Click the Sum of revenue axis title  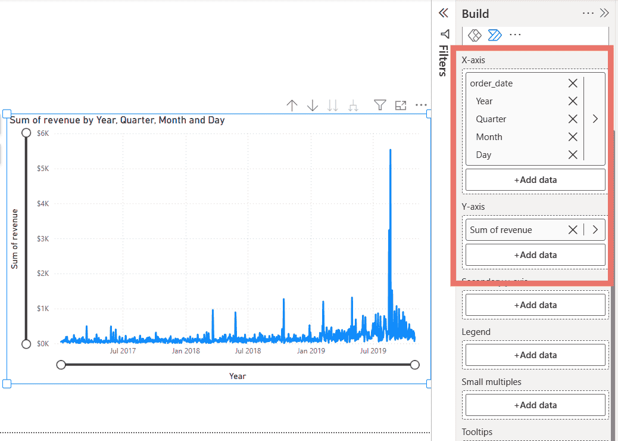(x=14, y=239)
